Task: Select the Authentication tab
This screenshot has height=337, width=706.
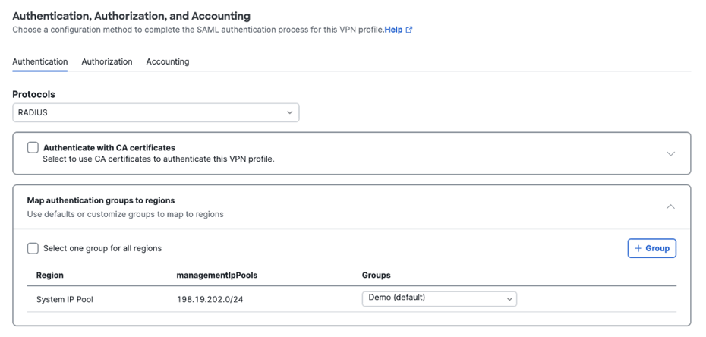Action: [40, 61]
